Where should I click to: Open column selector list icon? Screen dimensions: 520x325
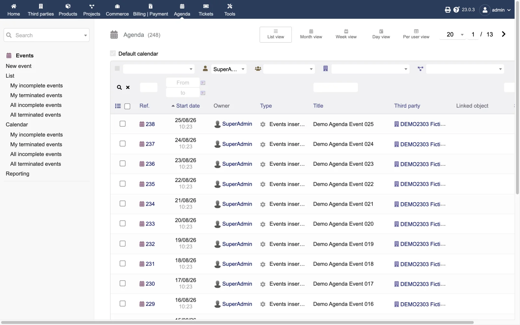[x=118, y=106]
